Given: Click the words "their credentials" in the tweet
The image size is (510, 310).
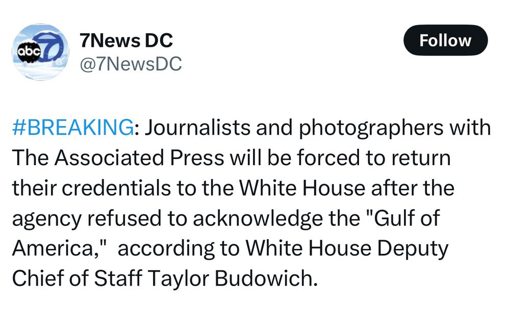Looking at the screenshot, I should 91,188.
